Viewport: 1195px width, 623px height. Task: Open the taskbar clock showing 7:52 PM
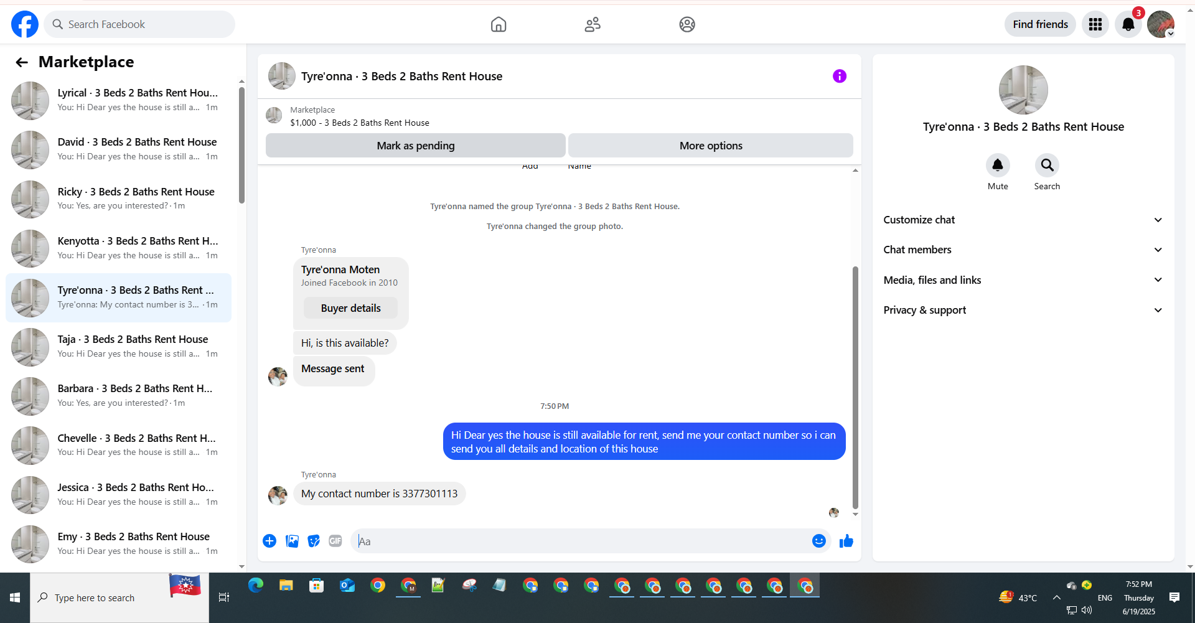[1138, 597]
